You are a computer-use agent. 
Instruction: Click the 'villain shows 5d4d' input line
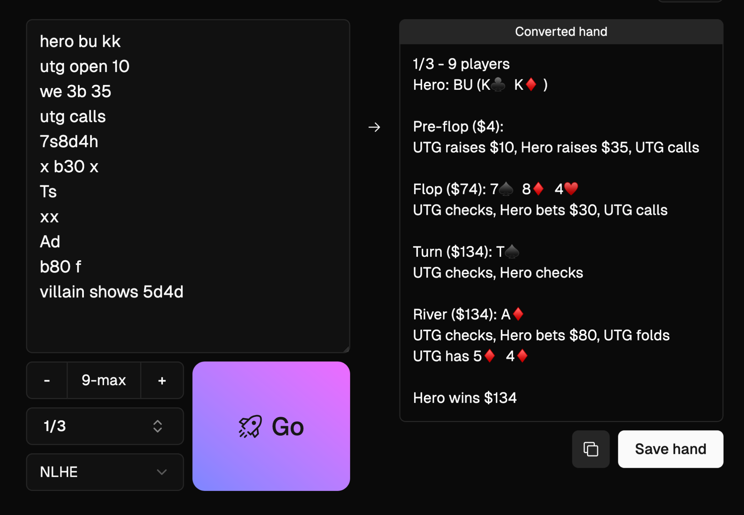pos(111,292)
